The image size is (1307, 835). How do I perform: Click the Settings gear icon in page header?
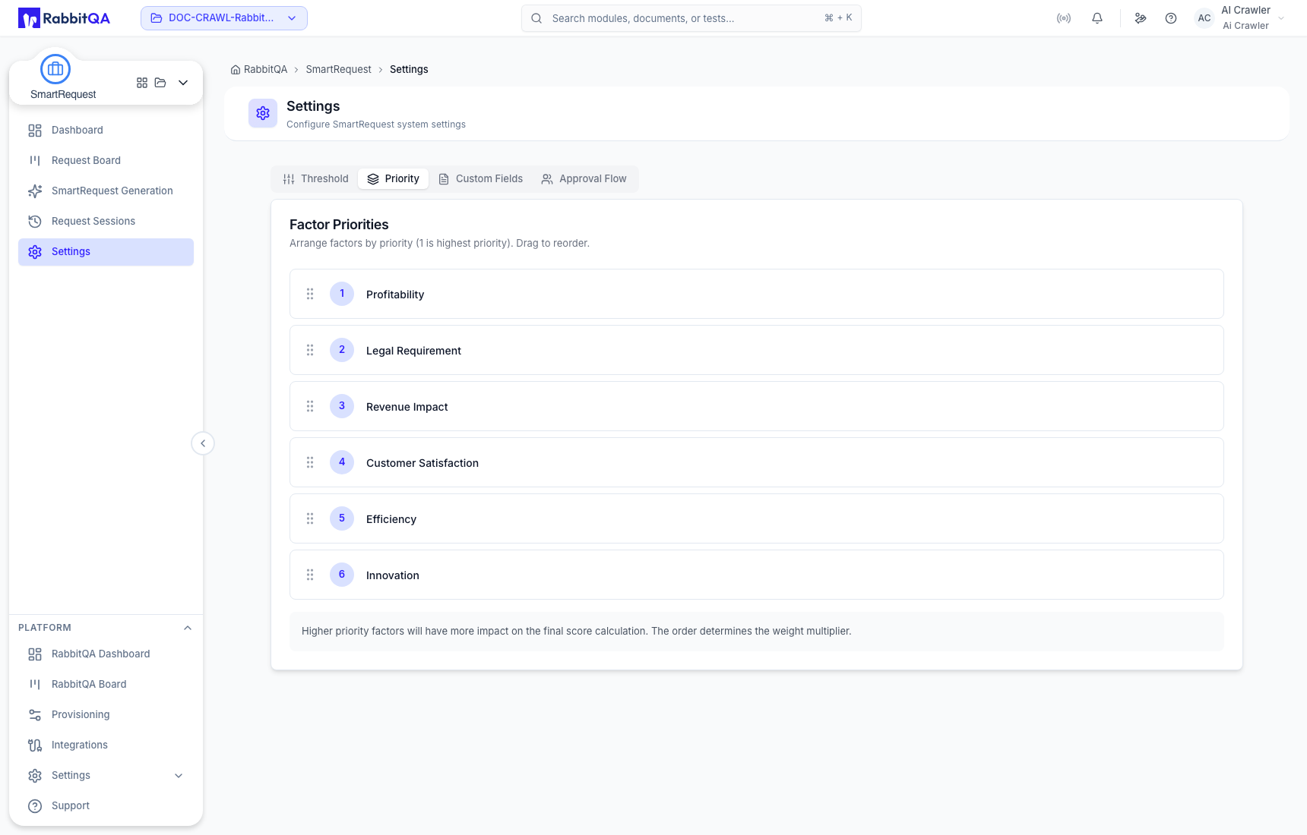(263, 113)
